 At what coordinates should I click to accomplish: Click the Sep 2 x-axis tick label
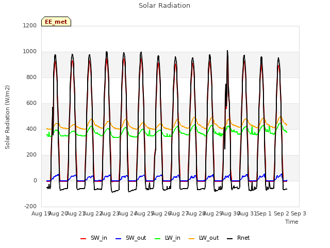point(282,213)
